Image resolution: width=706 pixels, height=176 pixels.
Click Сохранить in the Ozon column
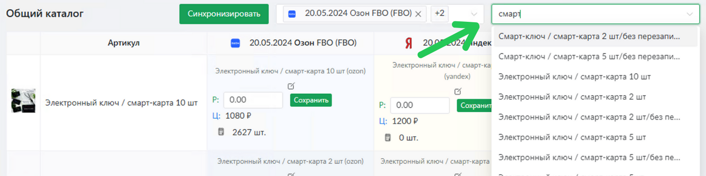311,100
